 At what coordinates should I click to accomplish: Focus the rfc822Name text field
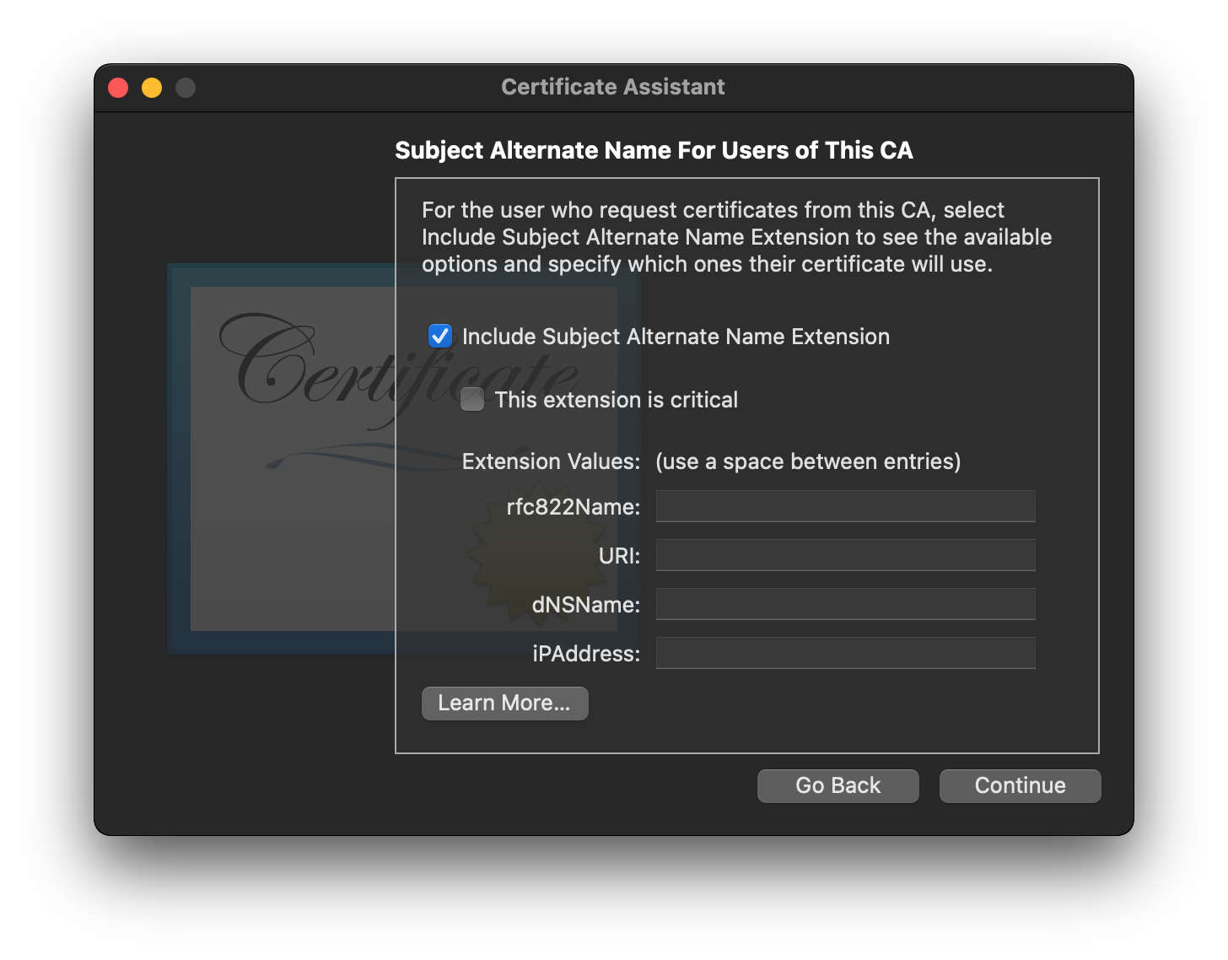[x=845, y=506]
